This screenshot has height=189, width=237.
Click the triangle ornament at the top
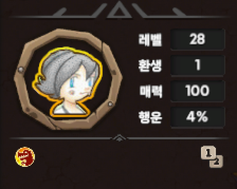(x=119, y=10)
